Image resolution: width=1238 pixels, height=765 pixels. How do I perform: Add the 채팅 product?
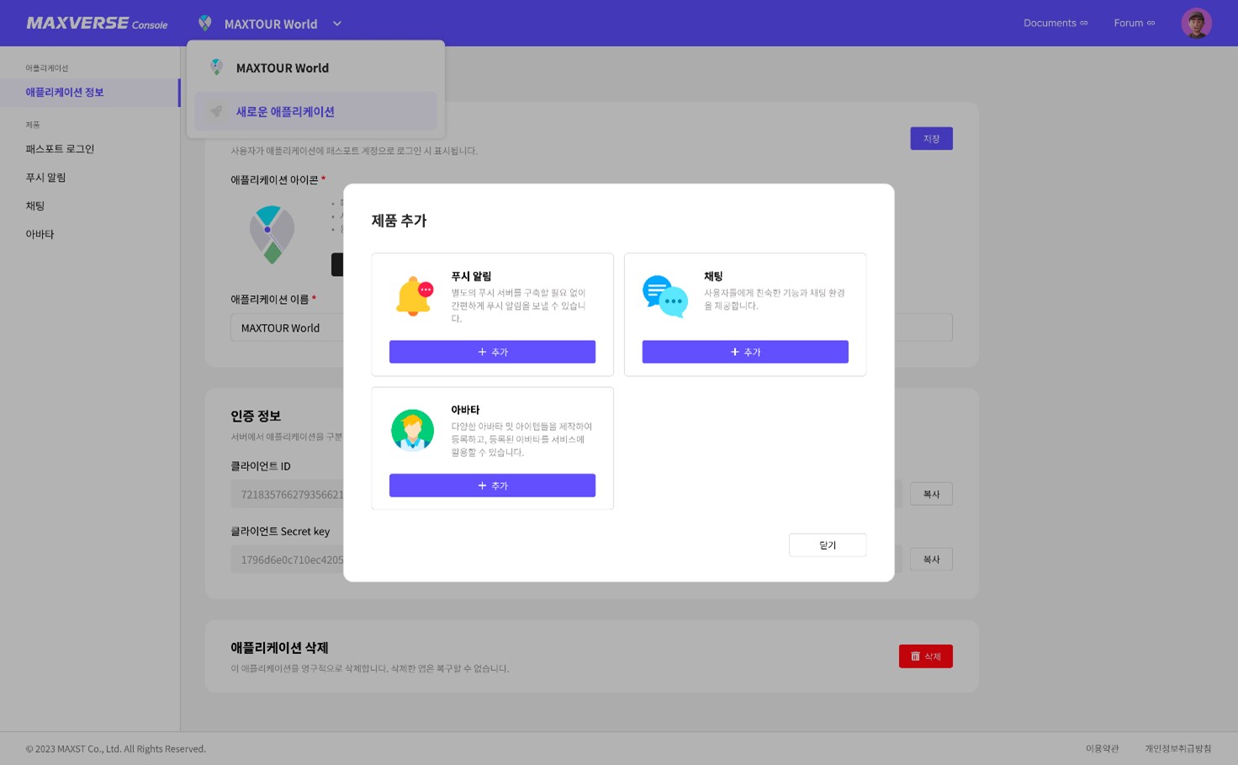[744, 352]
